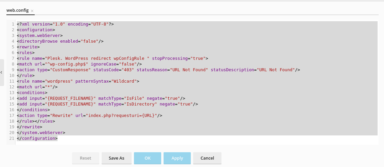Confirm changes with the OK button
The height and width of the screenshot is (167, 384).
point(147,158)
